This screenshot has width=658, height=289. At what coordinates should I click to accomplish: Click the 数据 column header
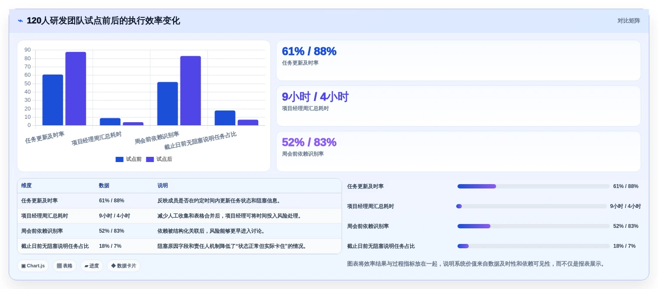pos(104,185)
